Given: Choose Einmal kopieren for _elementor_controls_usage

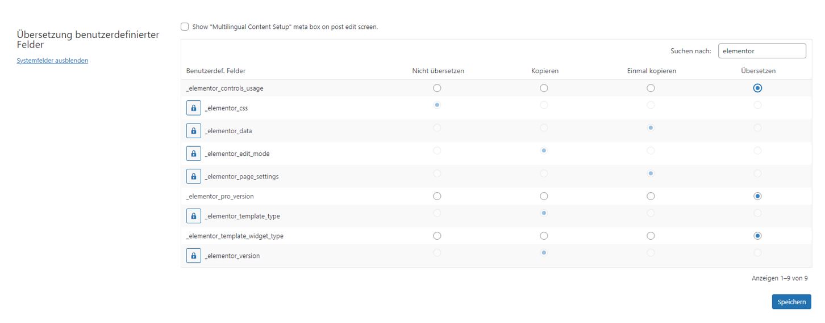Looking at the screenshot, I should click(651, 88).
